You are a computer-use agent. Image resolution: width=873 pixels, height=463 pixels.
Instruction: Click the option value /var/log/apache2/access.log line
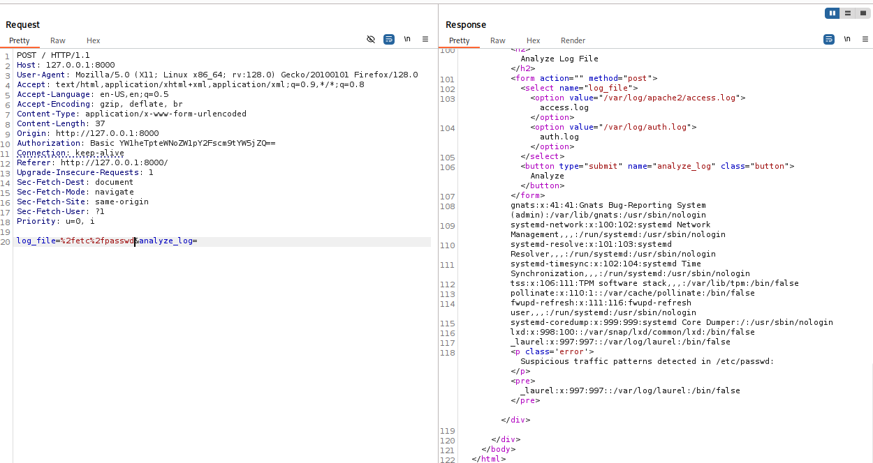coord(638,98)
